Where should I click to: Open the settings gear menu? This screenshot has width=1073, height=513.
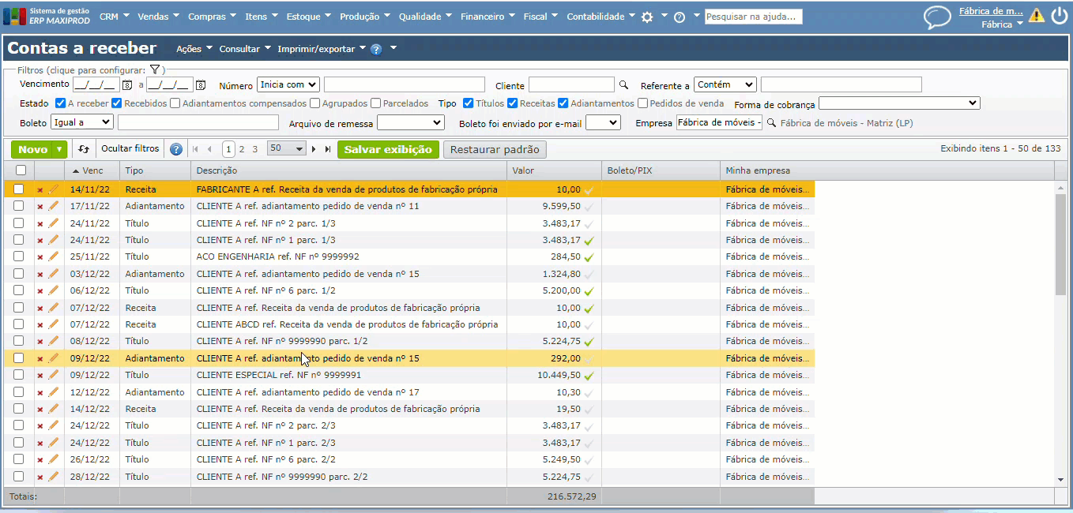coord(647,17)
